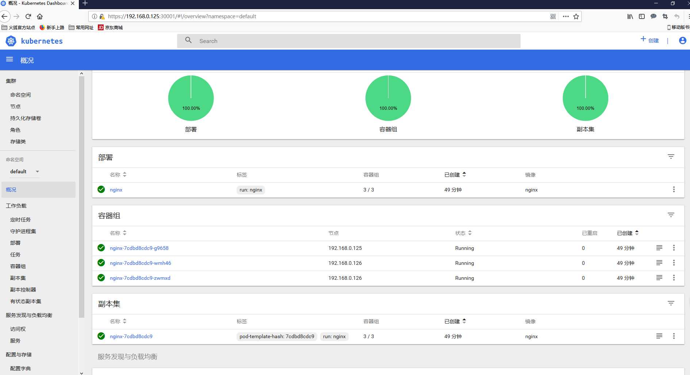Screen dimensions: 690x375
Task: Click the 副本集 100% pie chart
Action: tap(585, 98)
